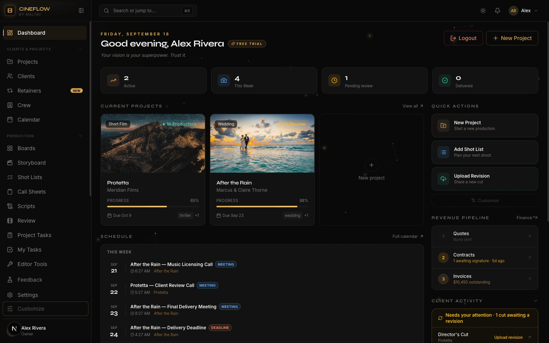Viewport: 549px width, 343px height.
Task: Open the Full calendar link
Action: pos(408,236)
